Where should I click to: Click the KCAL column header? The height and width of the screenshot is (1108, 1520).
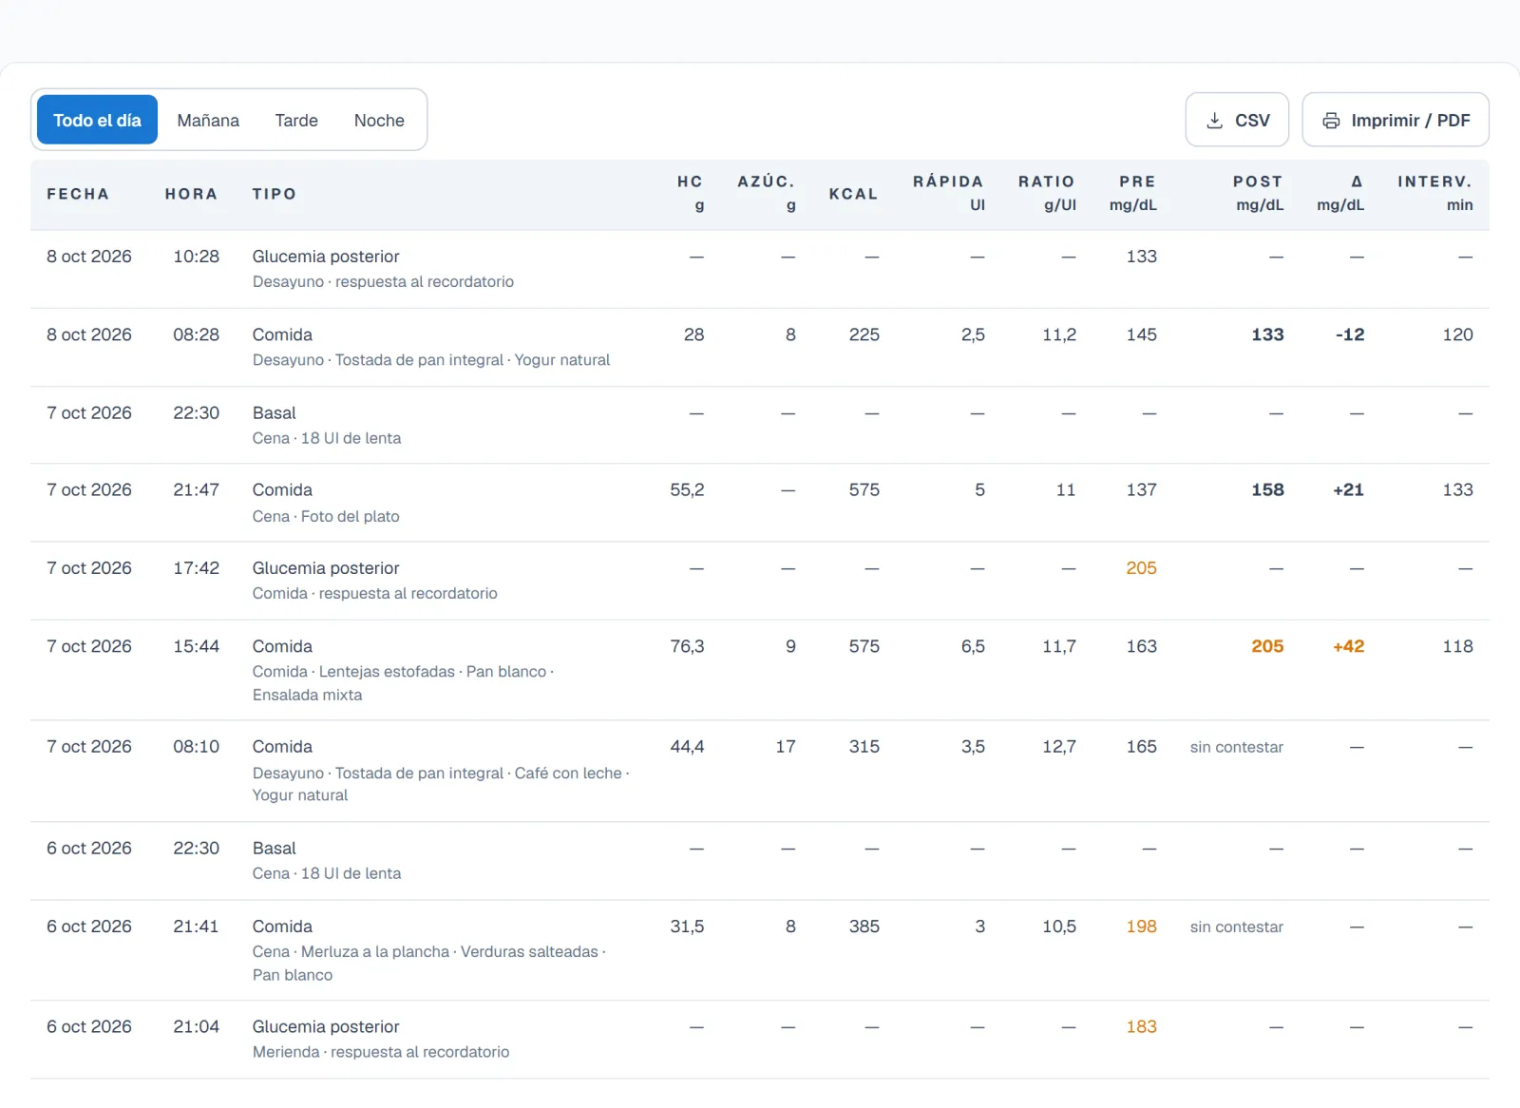click(x=853, y=194)
